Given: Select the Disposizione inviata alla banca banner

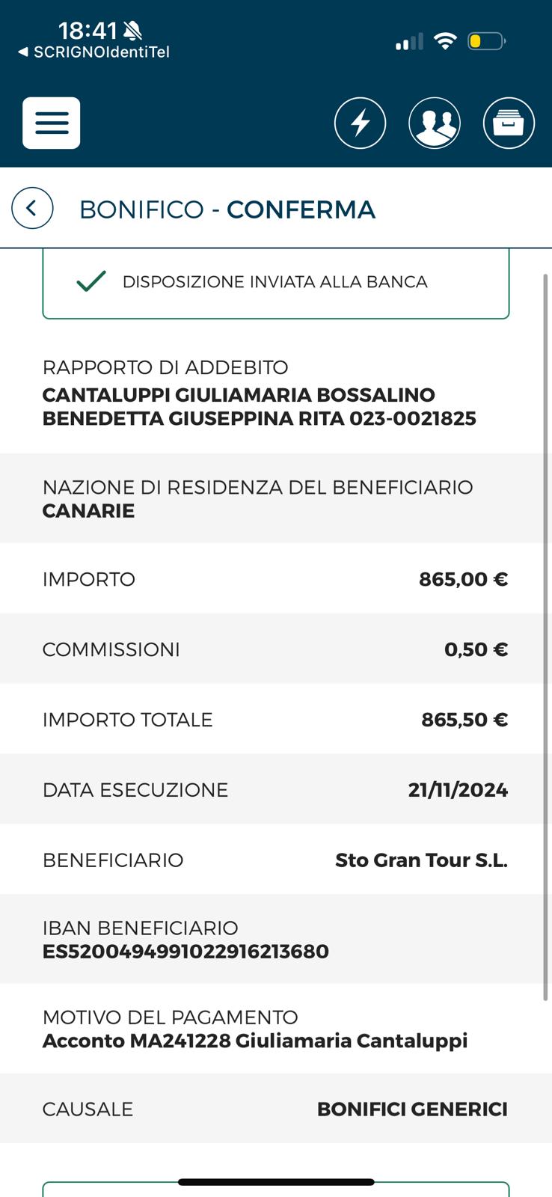Looking at the screenshot, I should pos(276,284).
